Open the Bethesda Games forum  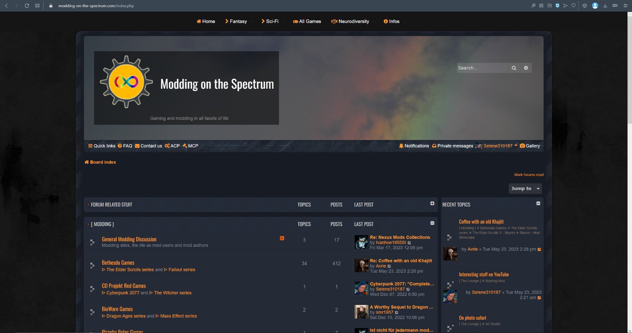coord(118,263)
